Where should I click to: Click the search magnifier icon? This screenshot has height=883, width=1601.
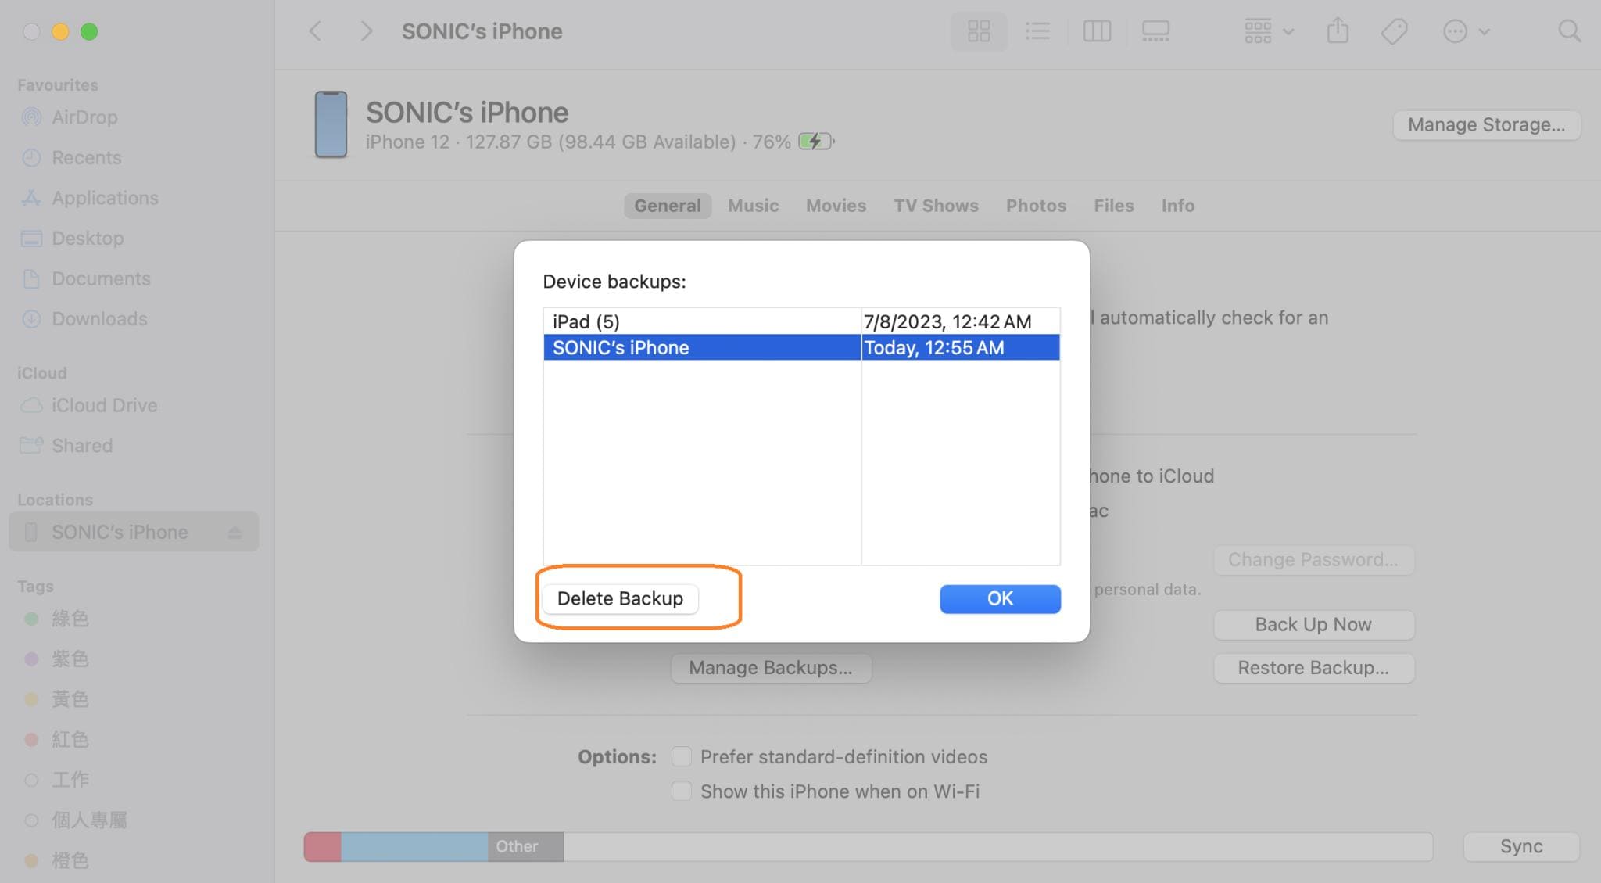tap(1569, 31)
